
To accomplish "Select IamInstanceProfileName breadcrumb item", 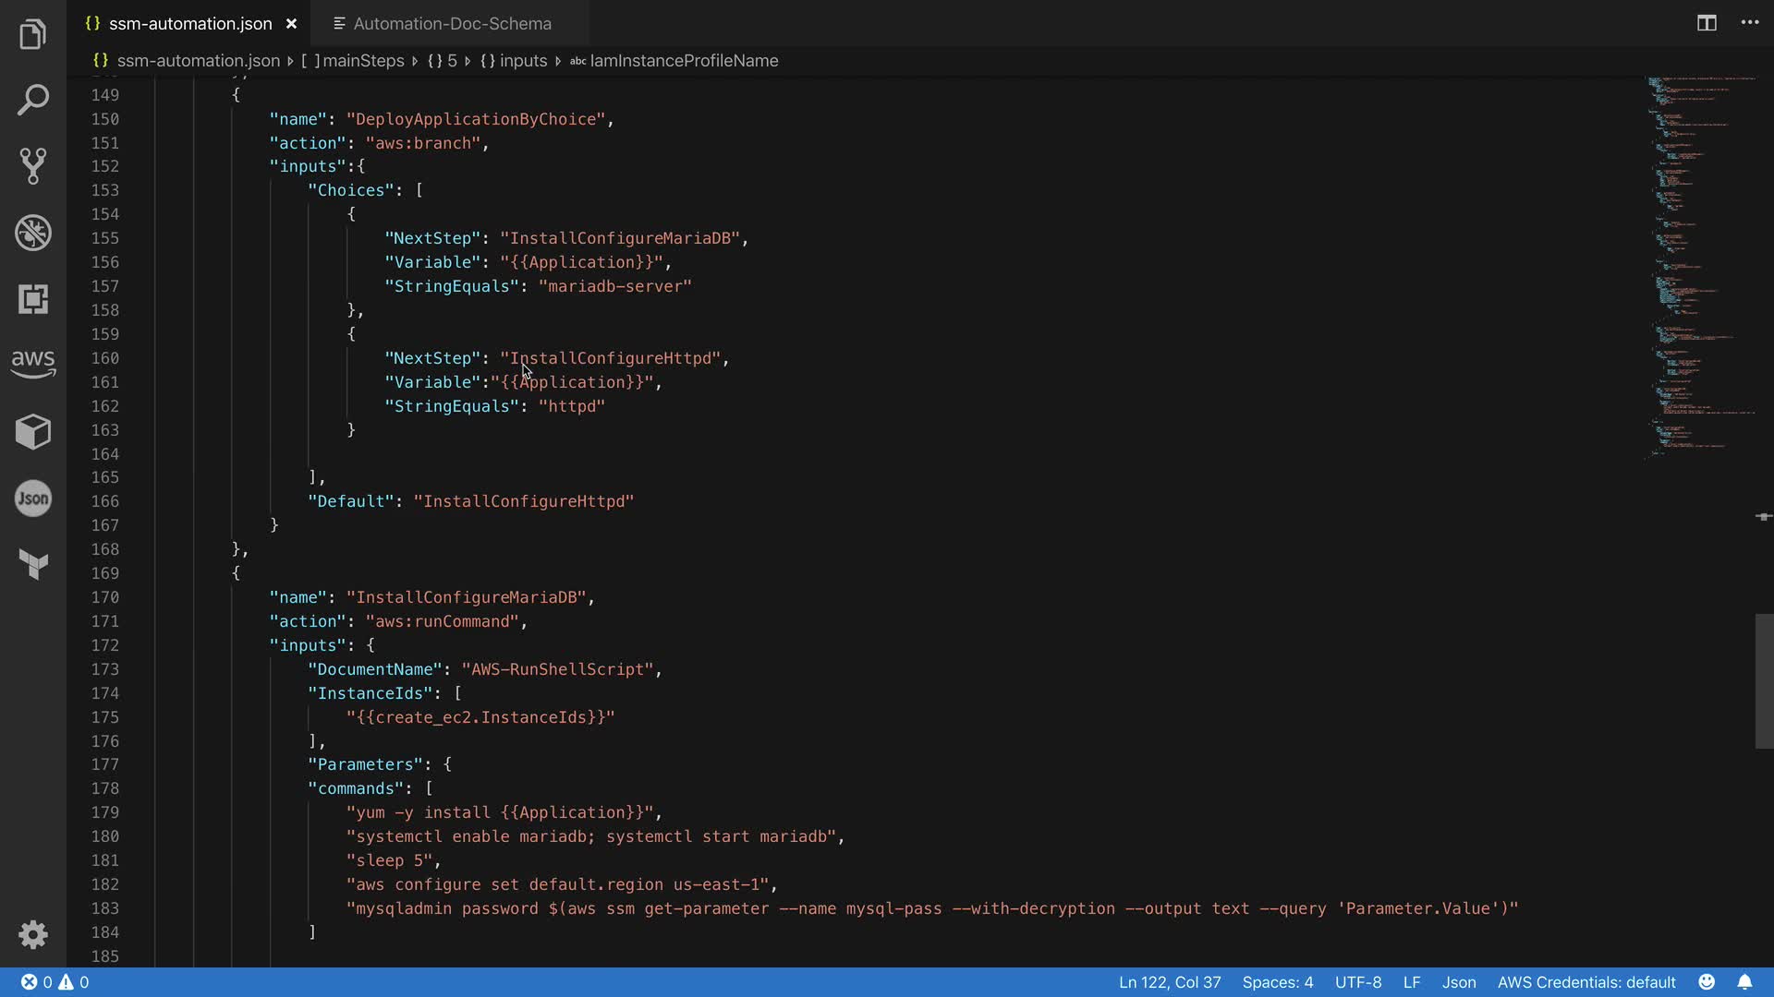I will click(684, 61).
